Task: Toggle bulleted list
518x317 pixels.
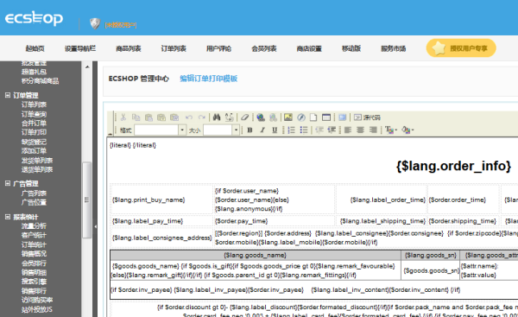Action: pos(304,130)
